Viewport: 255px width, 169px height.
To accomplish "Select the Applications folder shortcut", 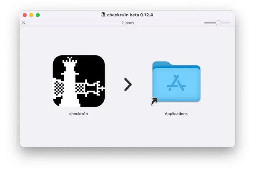I will (176, 83).
